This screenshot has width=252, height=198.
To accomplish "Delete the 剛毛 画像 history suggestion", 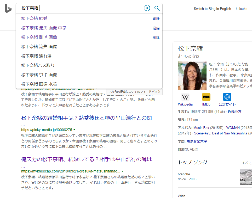I will pyautogui.click(x=156, y=38).
